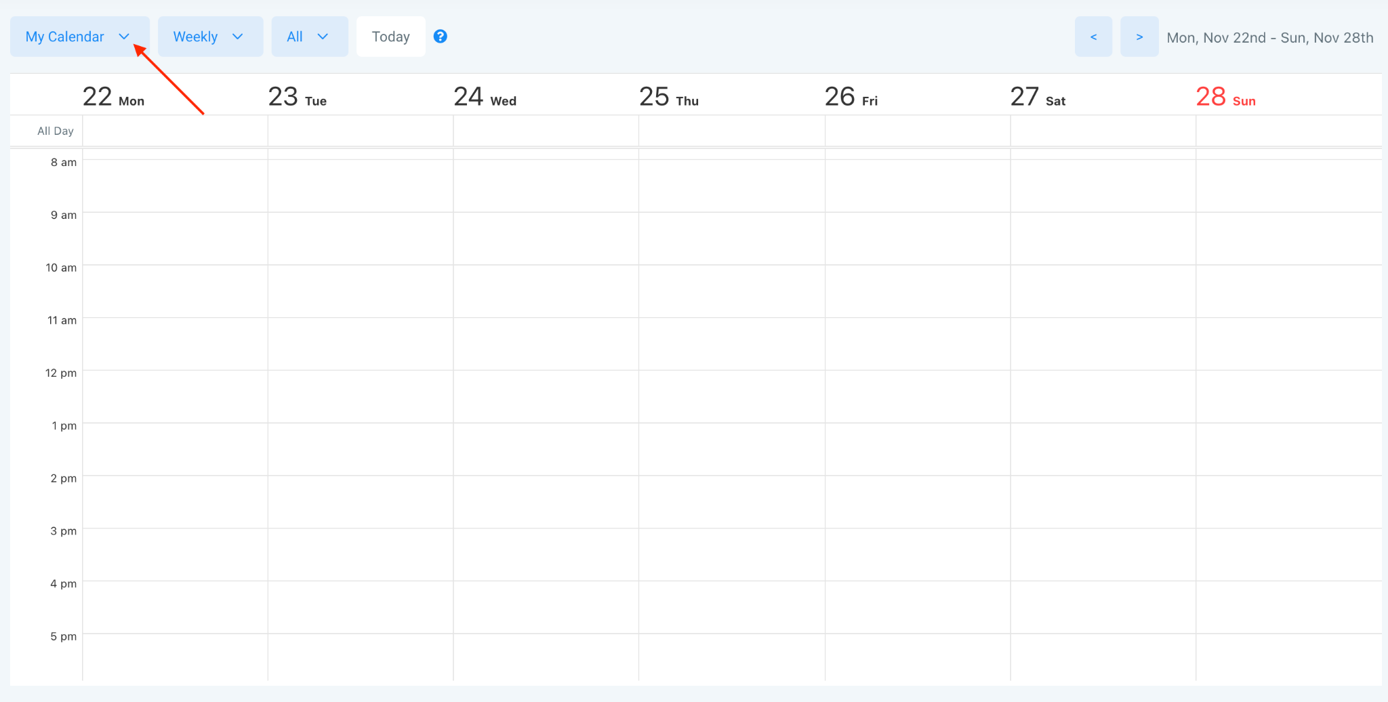
Task: Click the All Day cell for Thursday 25
Action: (732, 131)
